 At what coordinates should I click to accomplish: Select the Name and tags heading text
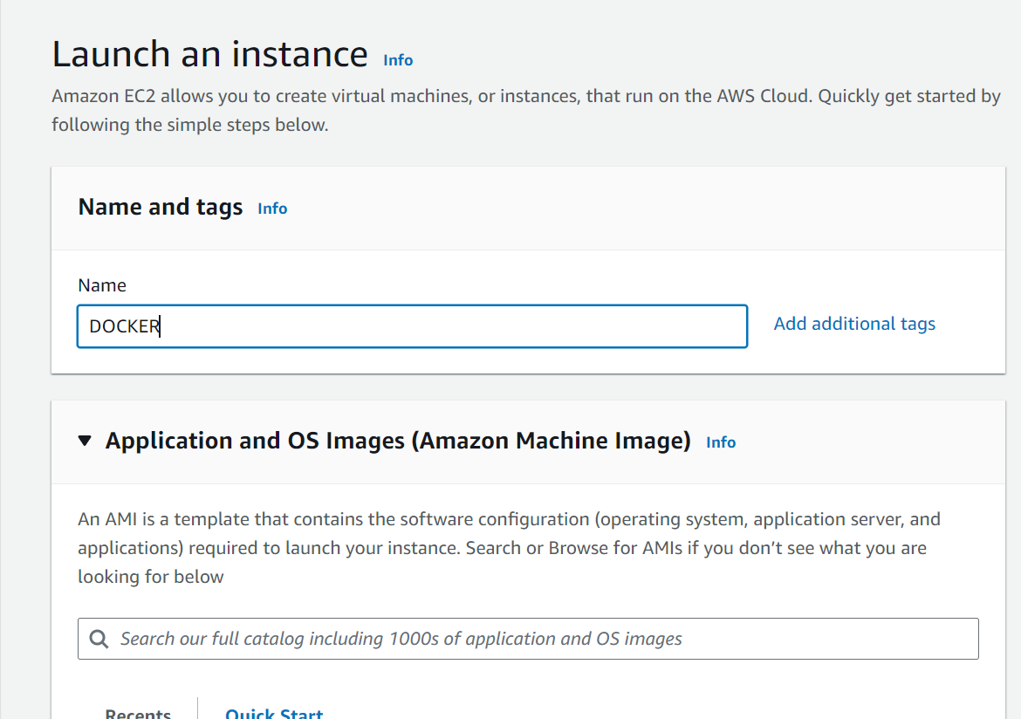click(x=161, y=207)
